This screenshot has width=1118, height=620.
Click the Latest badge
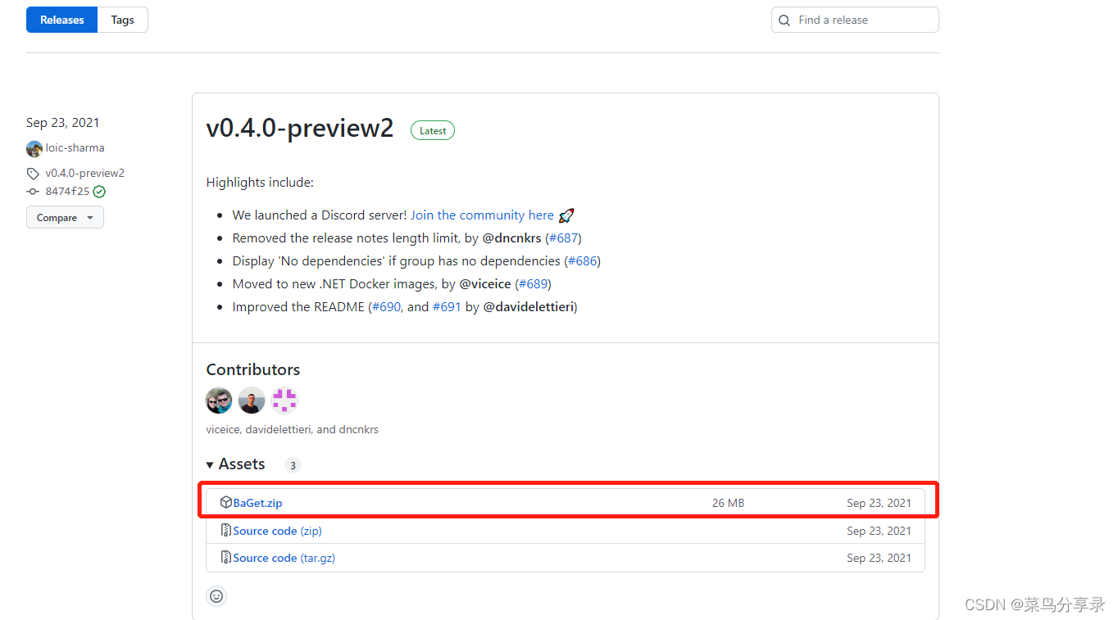coord(433,130)
